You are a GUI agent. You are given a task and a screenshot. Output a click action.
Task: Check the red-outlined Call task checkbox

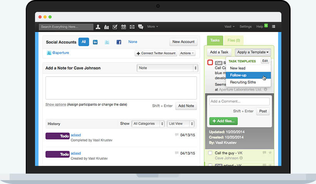pyautogui.click(x=210, y=62)
